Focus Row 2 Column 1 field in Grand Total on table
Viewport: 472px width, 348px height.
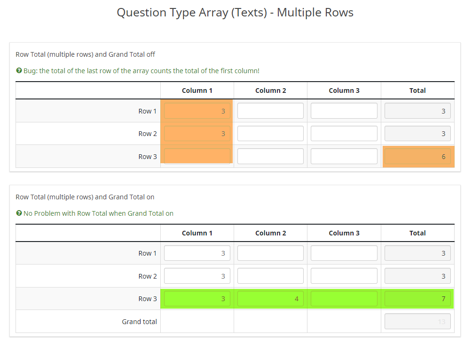pyautogui.click(x=197, y=276)
